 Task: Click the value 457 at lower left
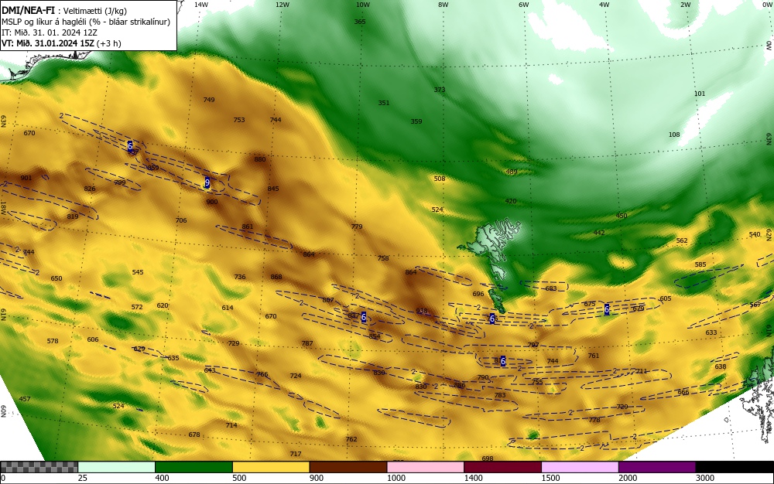click(25, 399)
